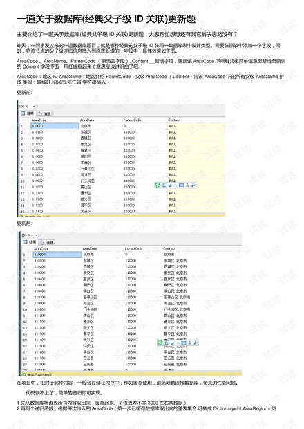304x429 pixels.
Task: Click the ParentCode column header in the after-update grid
Action: click(133, 248)
